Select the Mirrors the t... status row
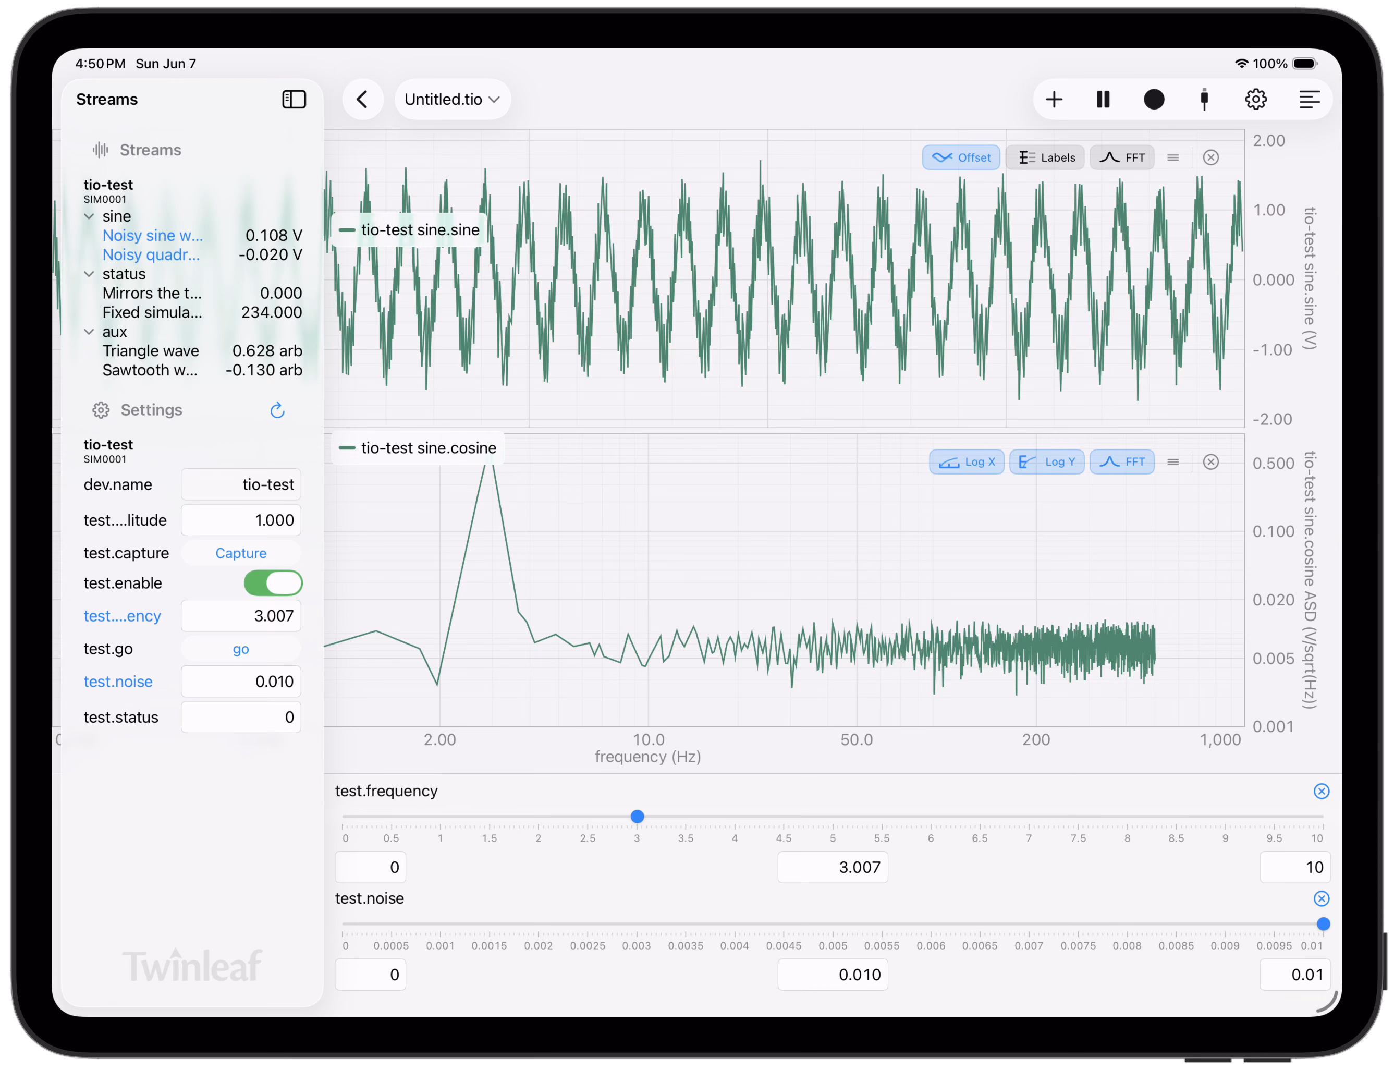This screenshot has height=1070, width=1394. point(202,294)
